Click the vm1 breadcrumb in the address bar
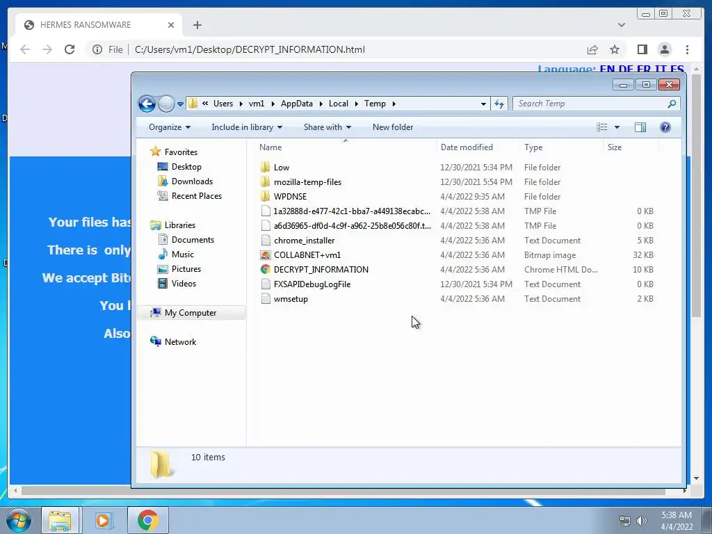Screen dimensions: 712x534 [257, 104]
